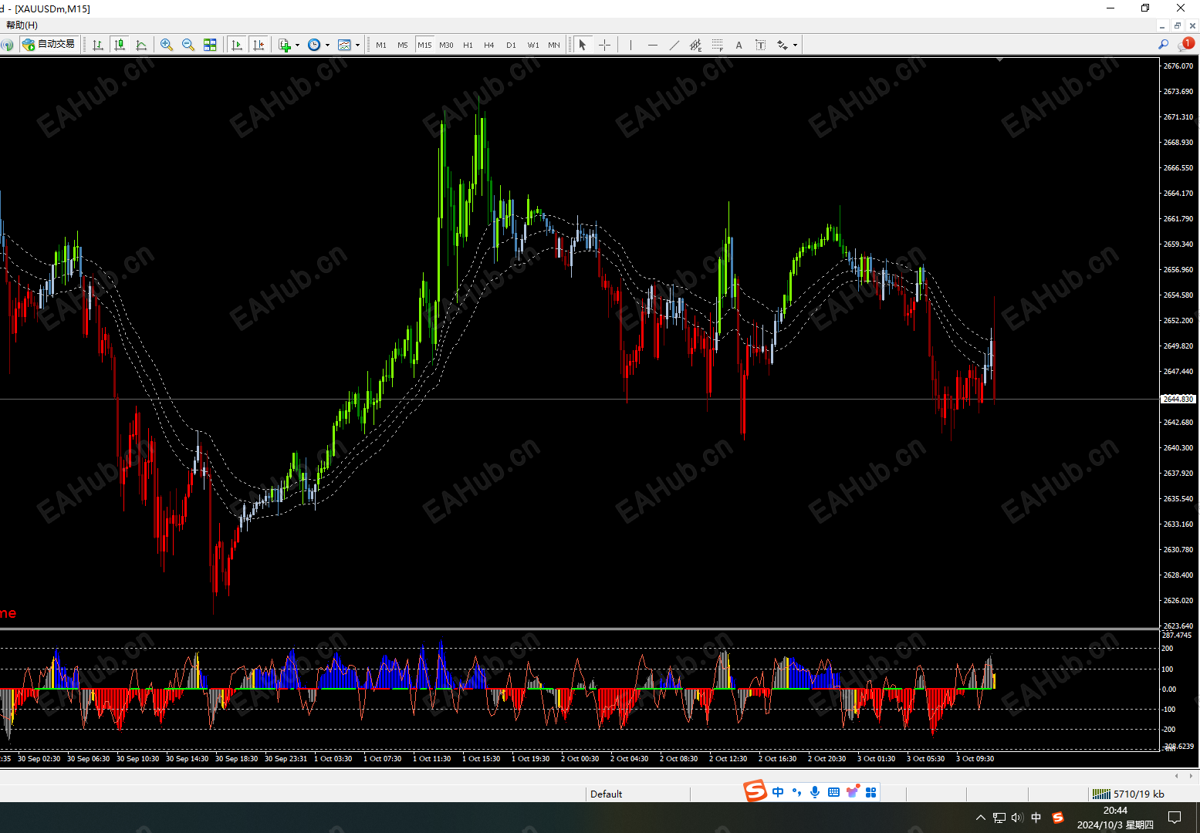Click the current price label 2644.830

point(1178,399)
